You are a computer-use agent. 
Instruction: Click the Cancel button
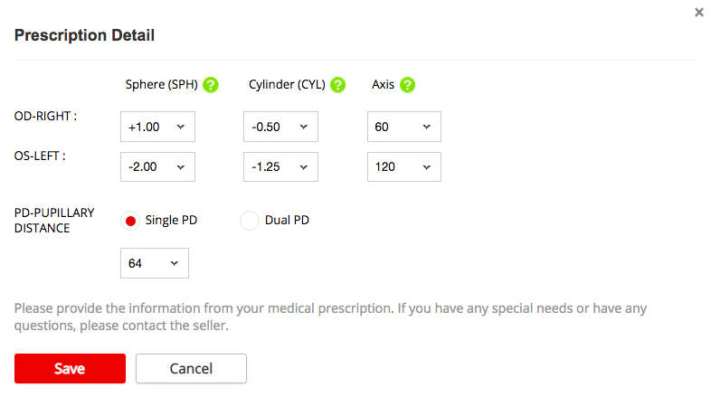click(191, 368)
